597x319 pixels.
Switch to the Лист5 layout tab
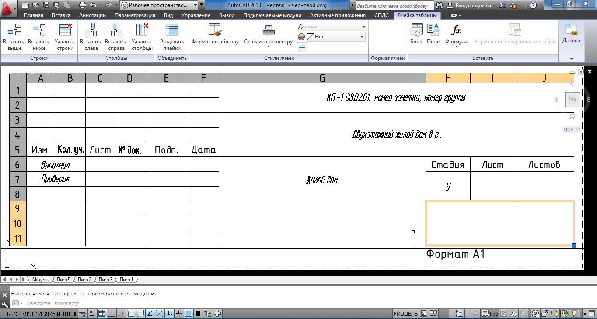click(x=63, y=280)
